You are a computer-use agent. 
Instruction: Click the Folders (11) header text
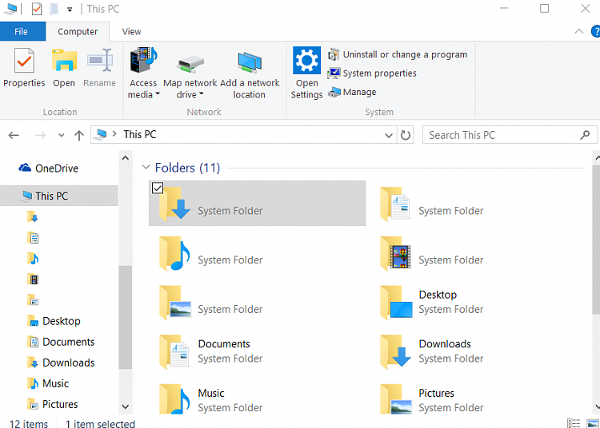point(187,168)
